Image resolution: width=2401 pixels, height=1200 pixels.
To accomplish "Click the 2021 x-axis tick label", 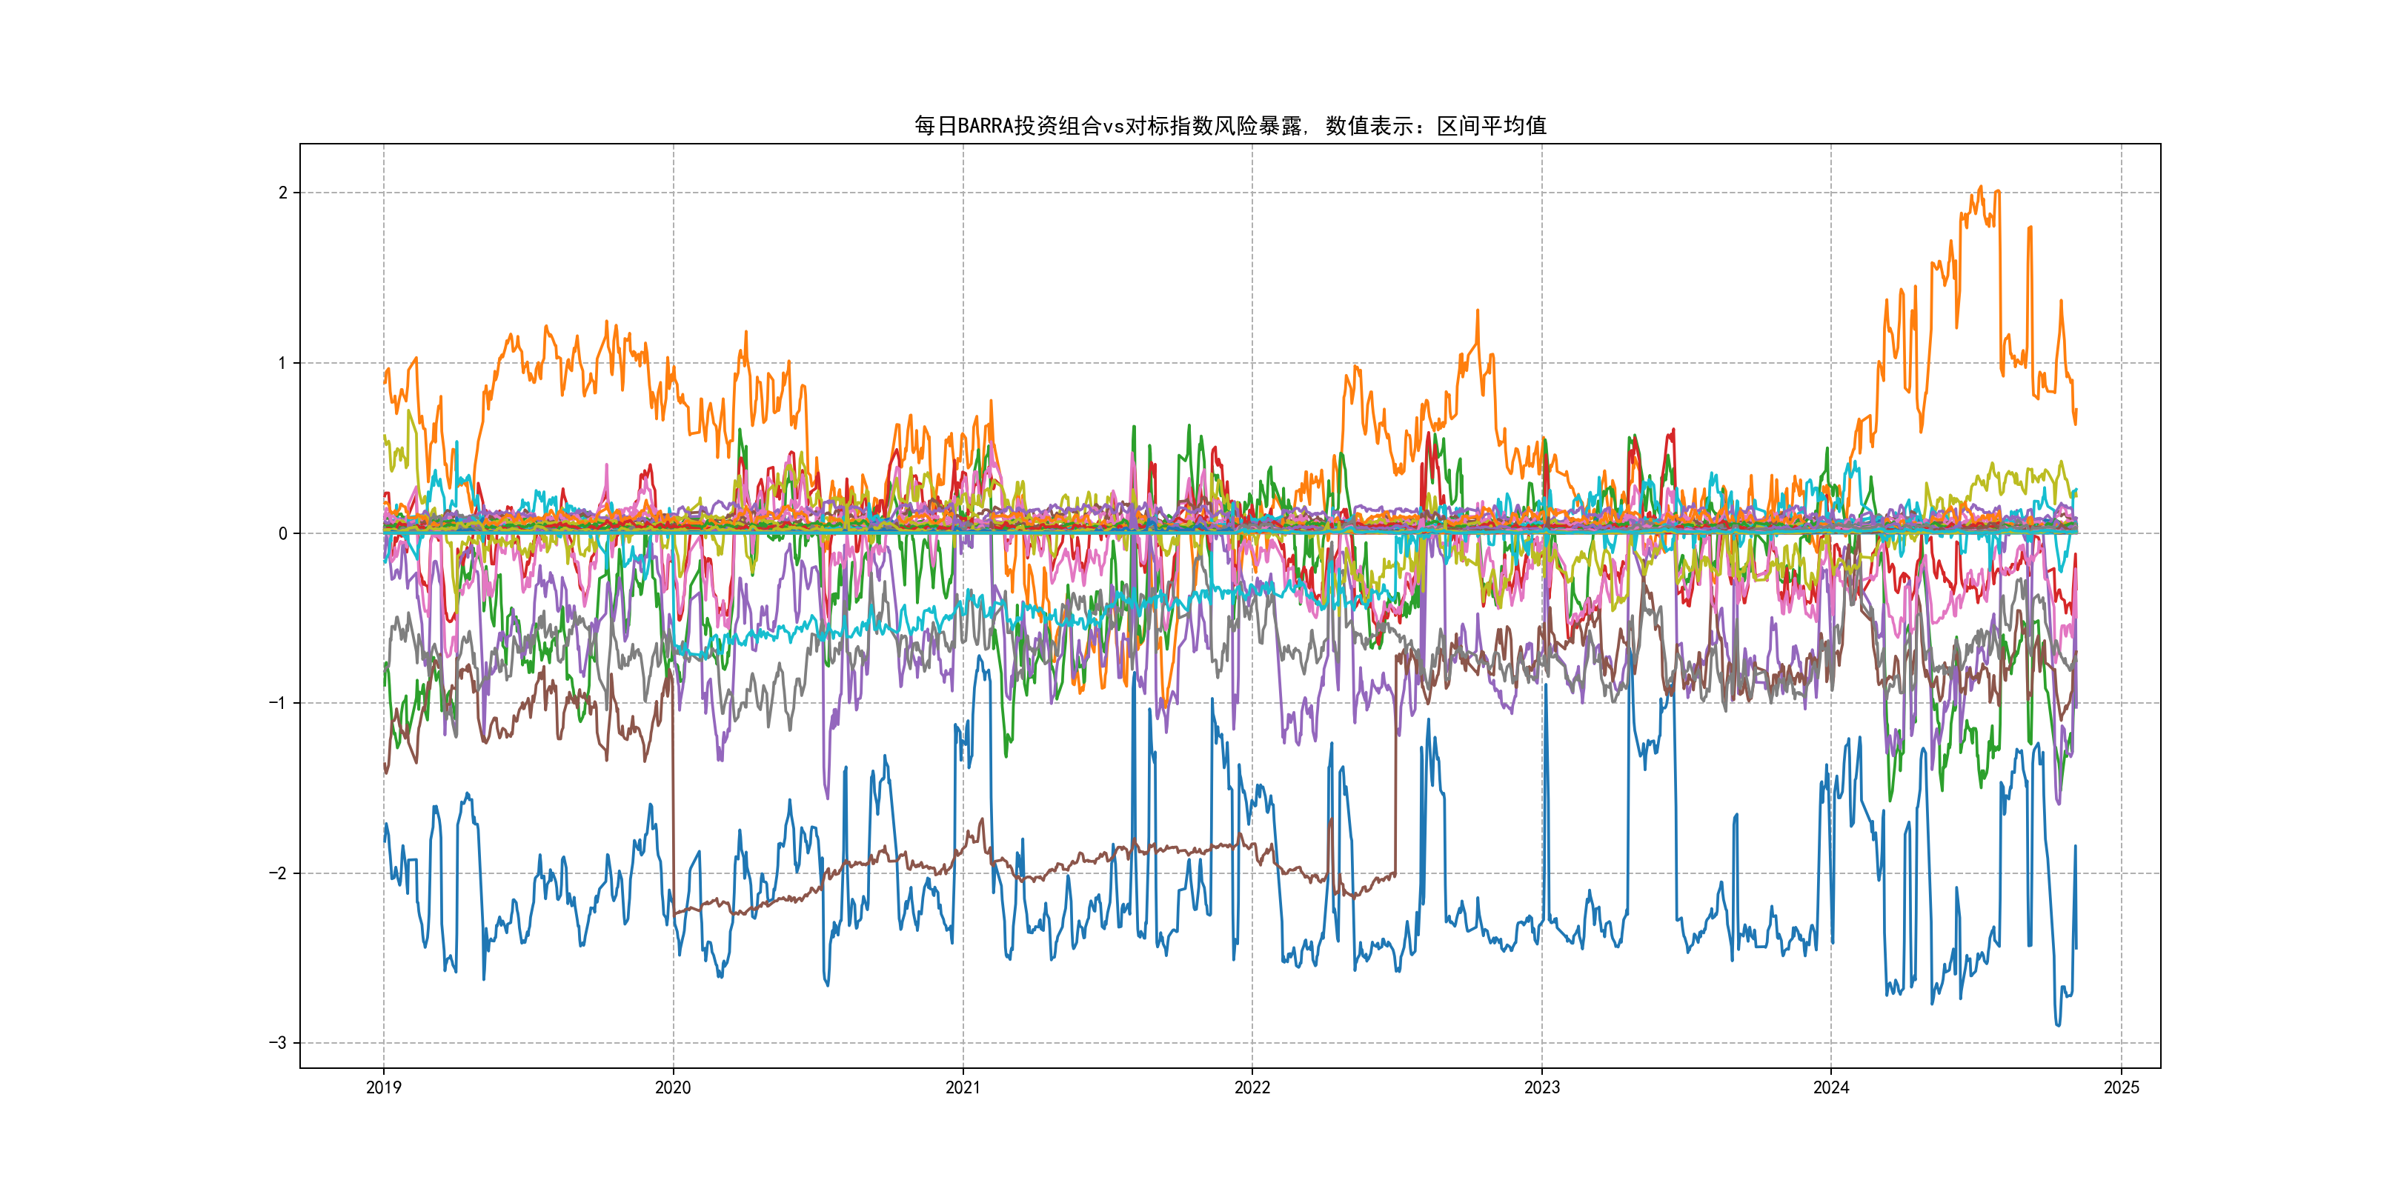I will [x=963, y=1087].
